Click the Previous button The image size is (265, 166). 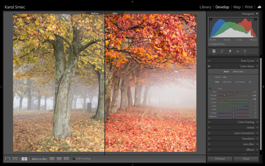(x=220, y=159)
